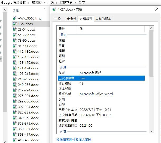Expand chevron after Google 雲端硬碟 breadcrumb
Viewport: 161px width, 143px height.
[29, 3]
